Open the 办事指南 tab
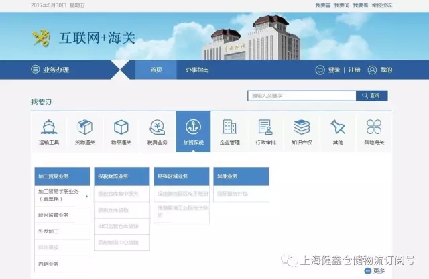429x279 pixels. pyautogui.click(x=197, y=70)
